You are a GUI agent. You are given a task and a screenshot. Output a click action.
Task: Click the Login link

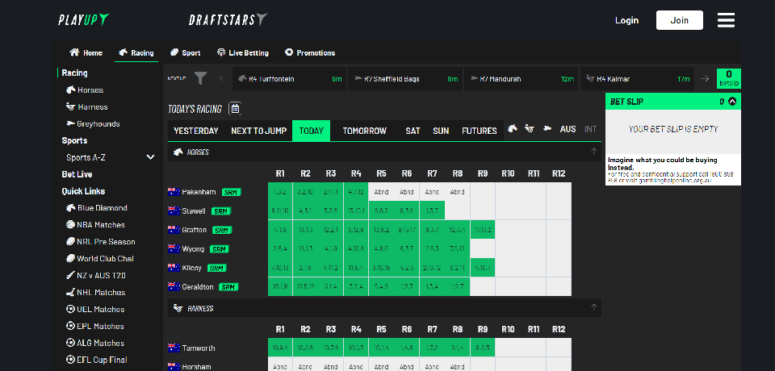[x=626, y=20]
